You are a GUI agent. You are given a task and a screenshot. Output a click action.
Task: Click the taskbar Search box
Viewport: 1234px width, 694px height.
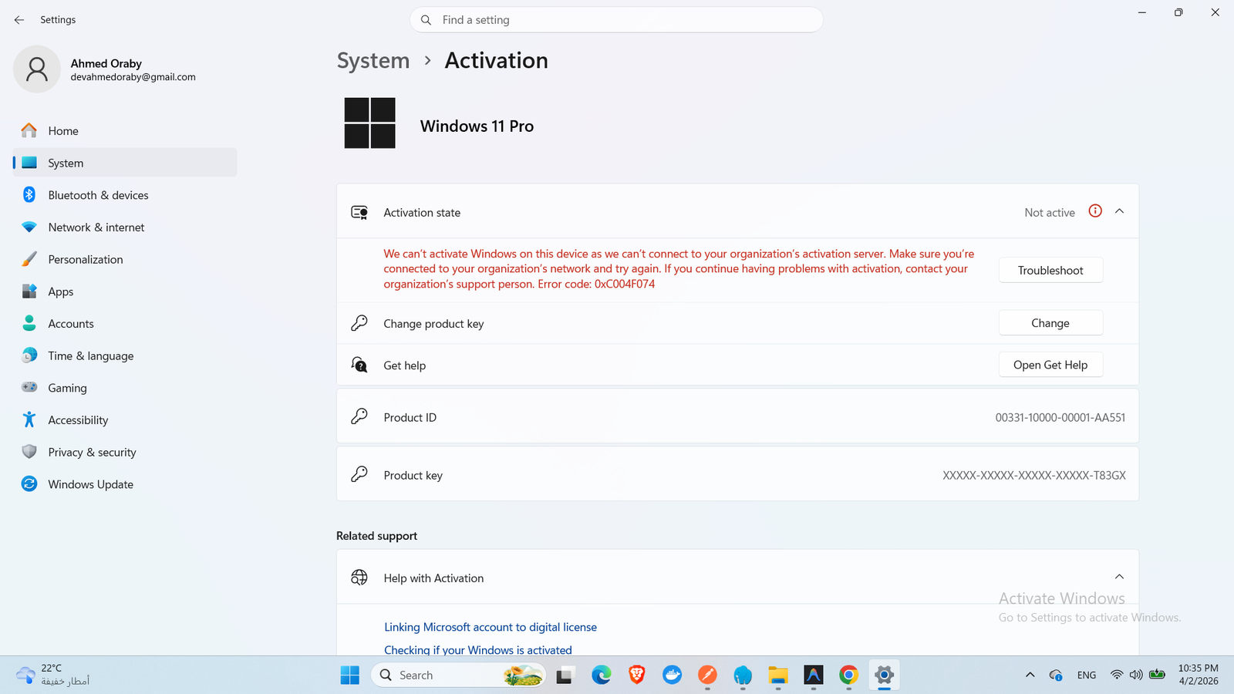(x=458, y=675)
